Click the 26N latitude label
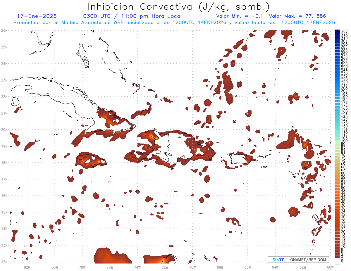The width and height of the screenshot is (351, 271). tap(4, 30)
